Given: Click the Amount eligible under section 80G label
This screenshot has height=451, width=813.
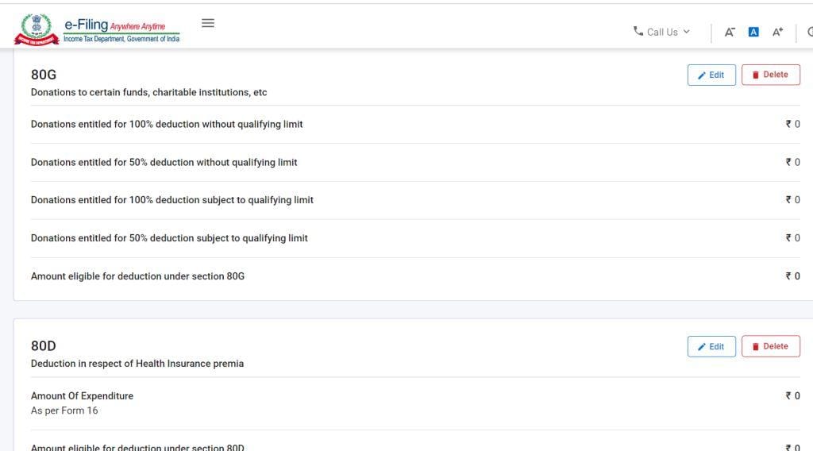Looking at the screenshot, I should [x=137, y=276].
